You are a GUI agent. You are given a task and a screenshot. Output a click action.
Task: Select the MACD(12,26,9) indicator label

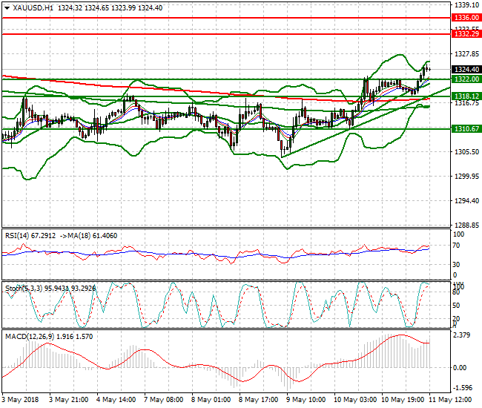point(30,337)
